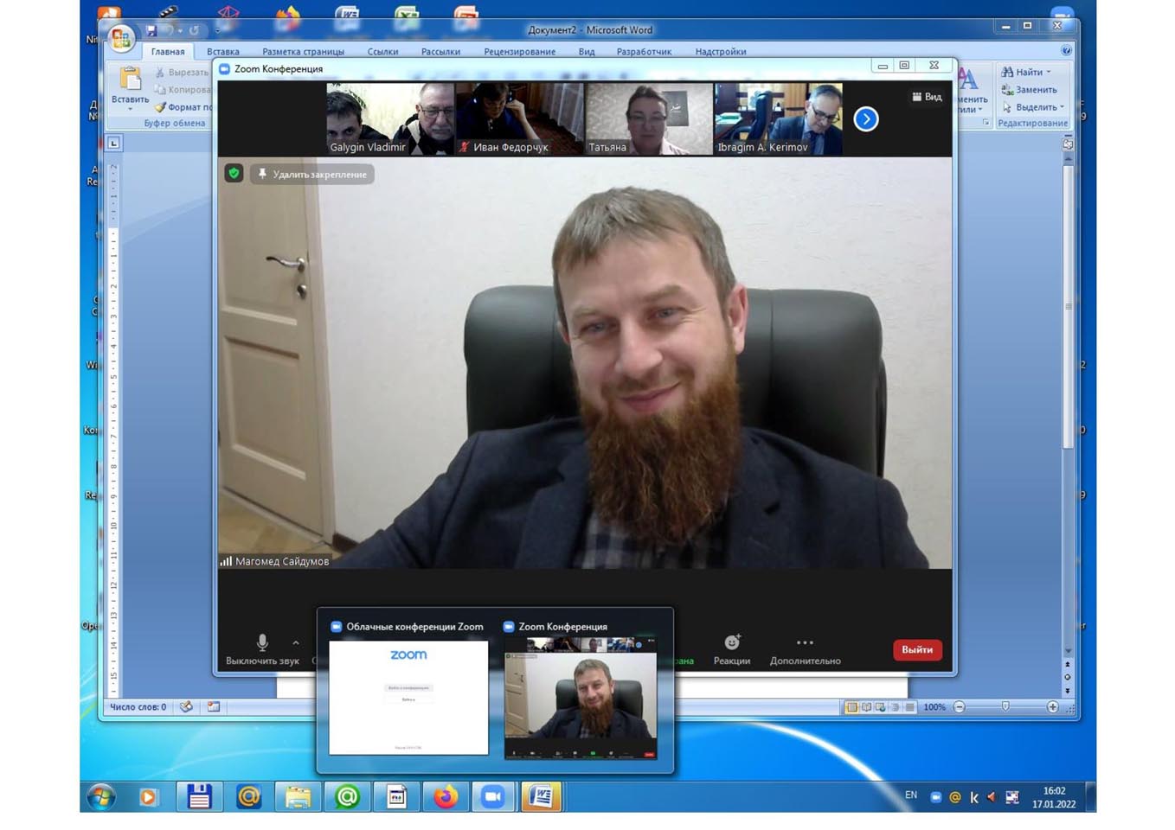This screenshot has height=830, width=1175.
Task: Click Word's vertical scrollbar thumb
Action: click(1068, 306)
